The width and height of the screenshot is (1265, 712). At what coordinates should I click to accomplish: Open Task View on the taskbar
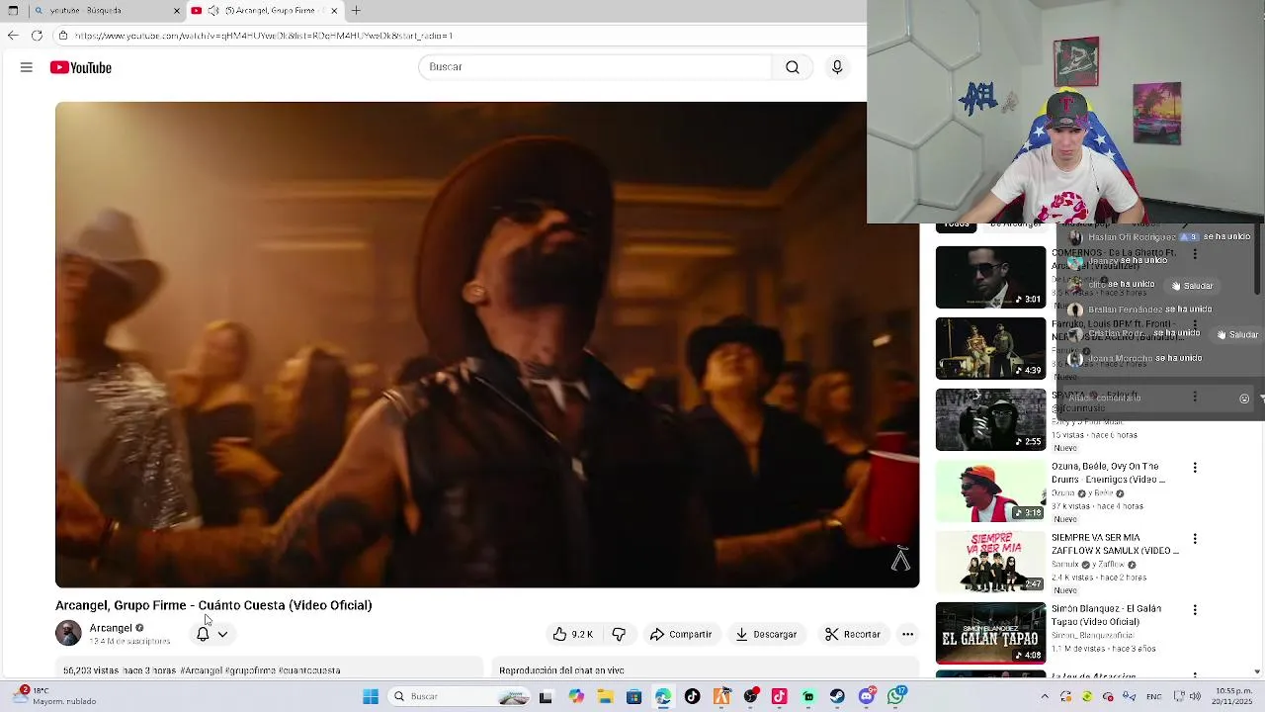coord(546,697)
